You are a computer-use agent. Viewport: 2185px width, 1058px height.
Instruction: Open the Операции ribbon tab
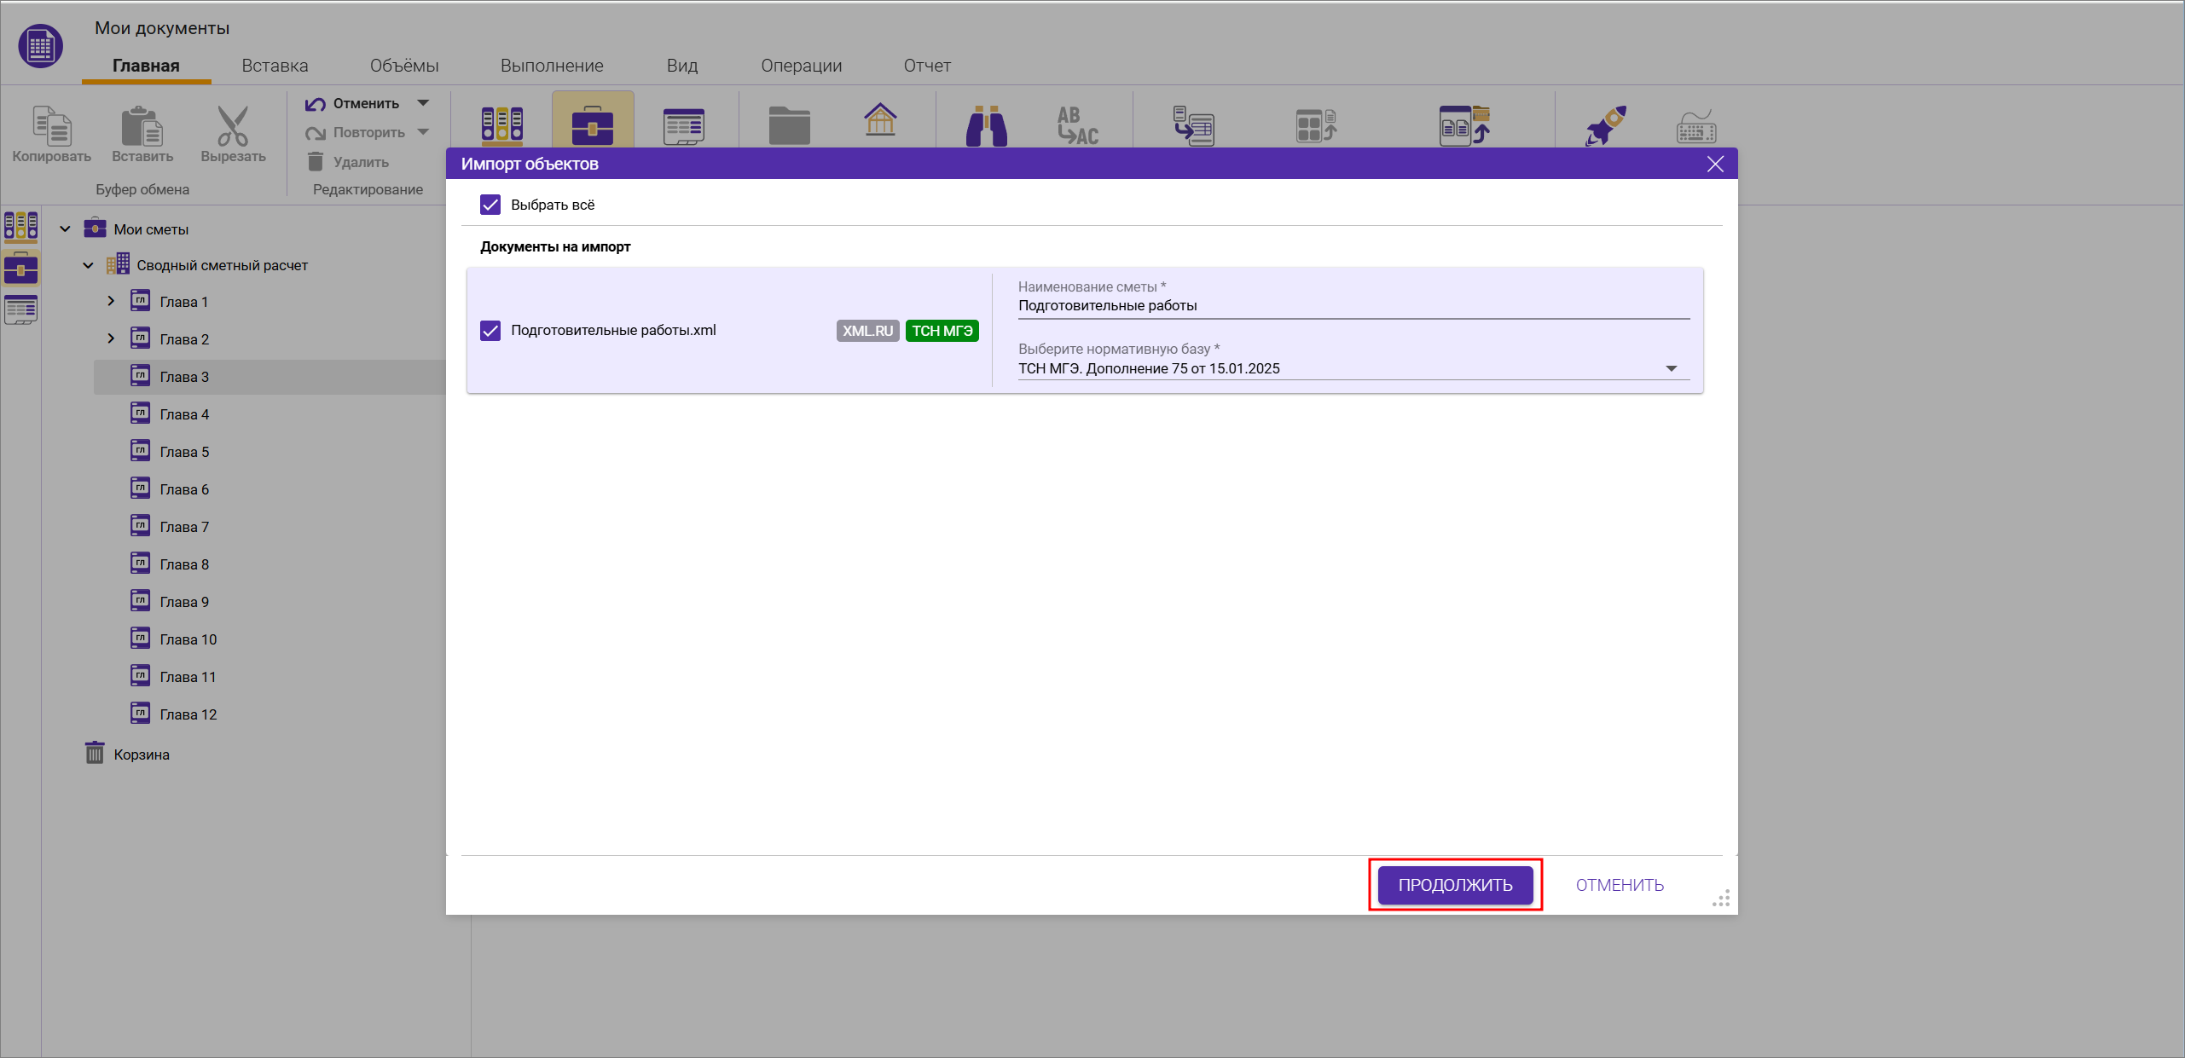pos(801,66)
